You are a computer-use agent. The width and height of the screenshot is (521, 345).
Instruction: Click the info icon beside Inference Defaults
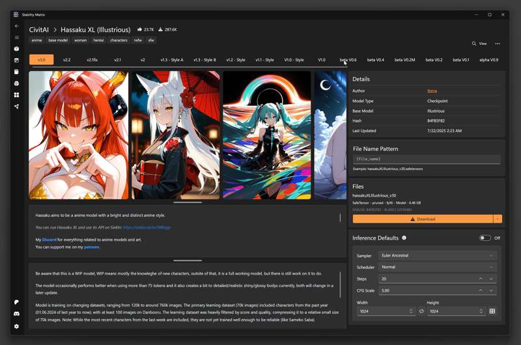click(404, 238)
